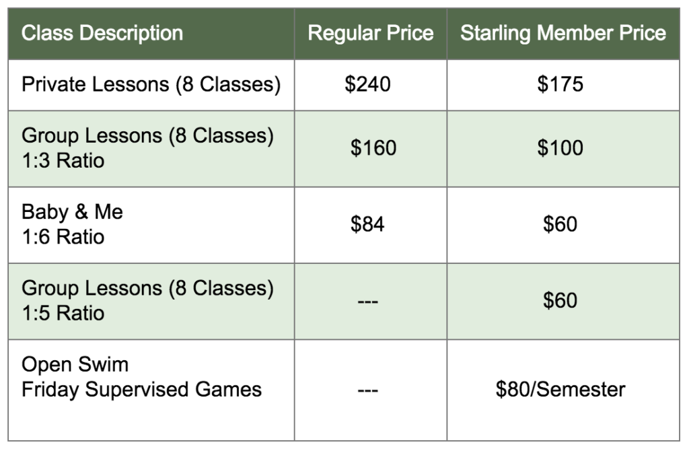The width and height of the screenshot is (689, 449).
Task: Click the Baby & Me 1:6 Ratio cell
Action: pos(151,225)
